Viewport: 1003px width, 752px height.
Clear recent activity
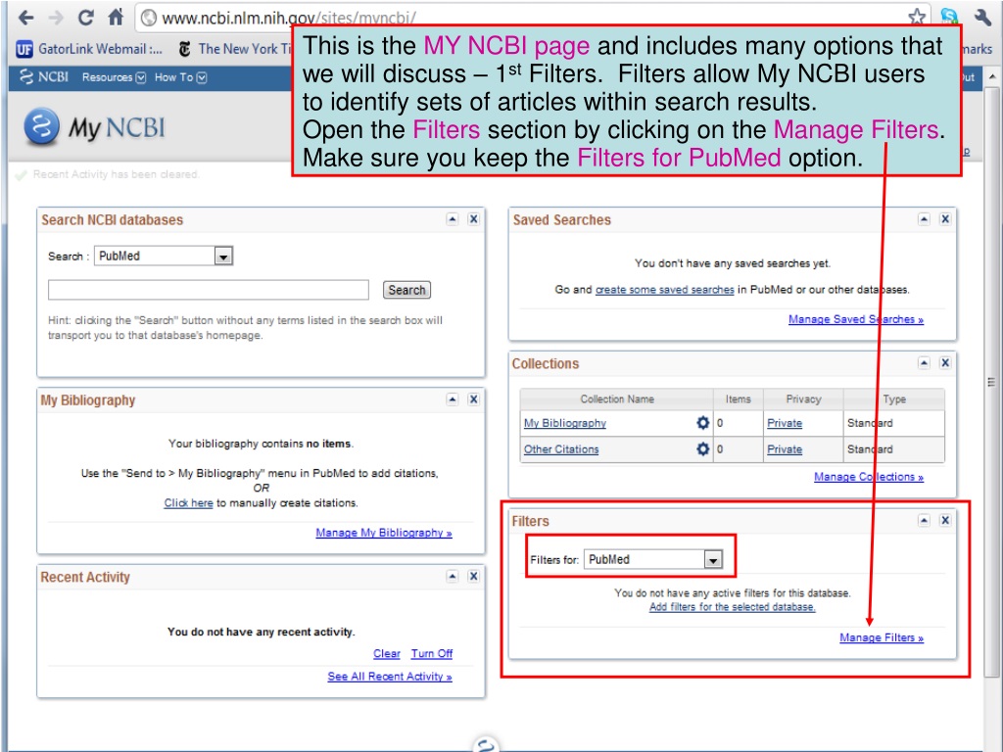[x=386, y=653]
